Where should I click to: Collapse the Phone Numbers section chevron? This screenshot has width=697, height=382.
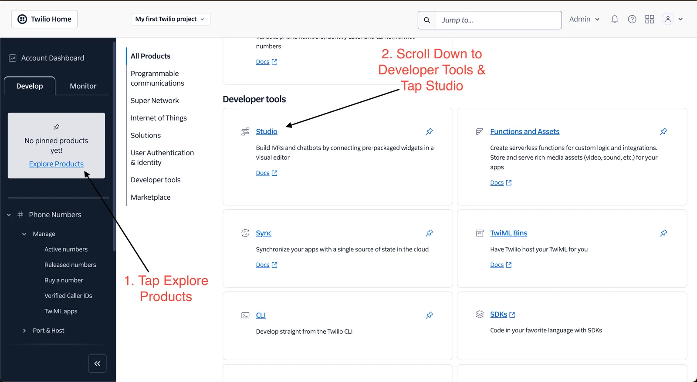pos(9,214)
